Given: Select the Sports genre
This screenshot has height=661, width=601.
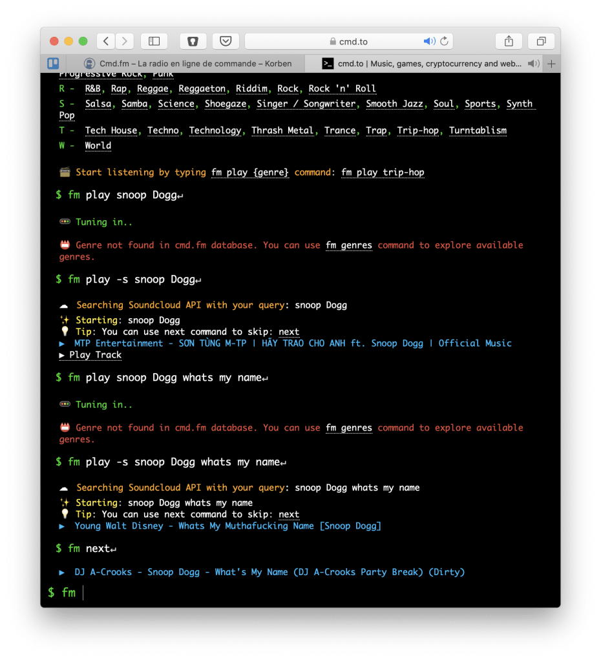Looking at the screenshot, I should point(480,104).
